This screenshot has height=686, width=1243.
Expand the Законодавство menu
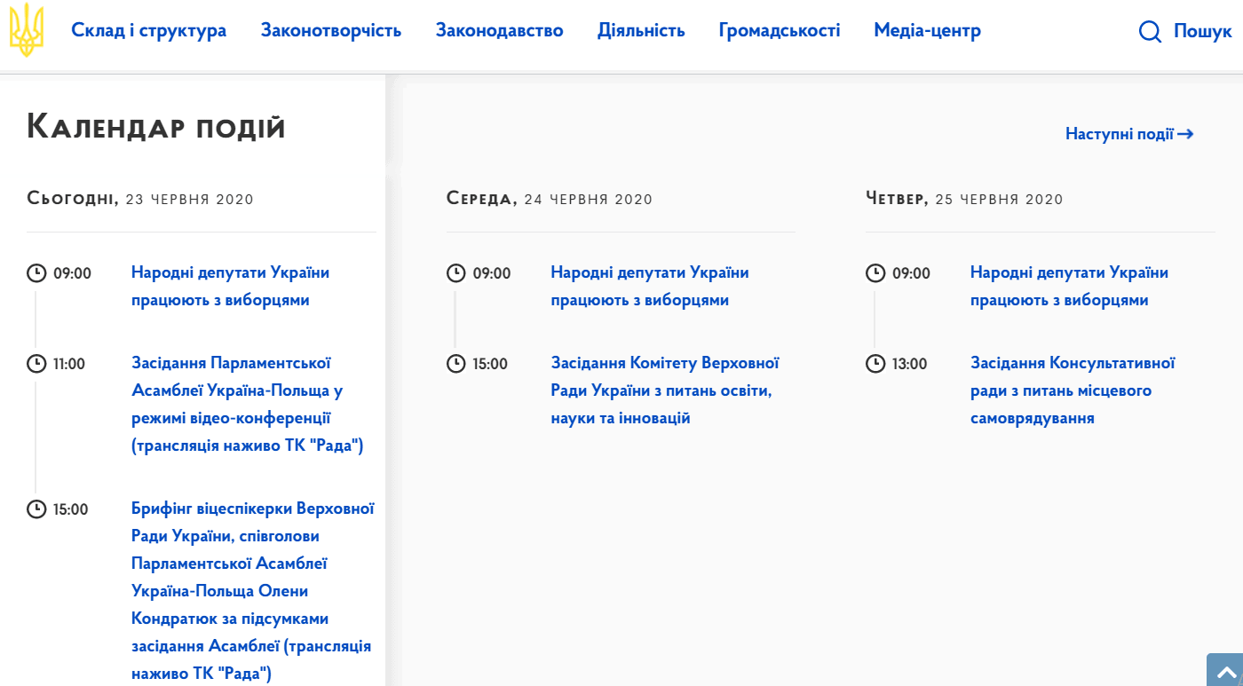pos(499,31)
